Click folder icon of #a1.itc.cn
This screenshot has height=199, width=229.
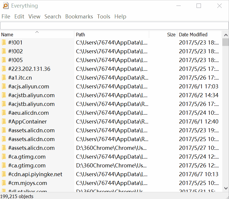click(x=4, y=78)
